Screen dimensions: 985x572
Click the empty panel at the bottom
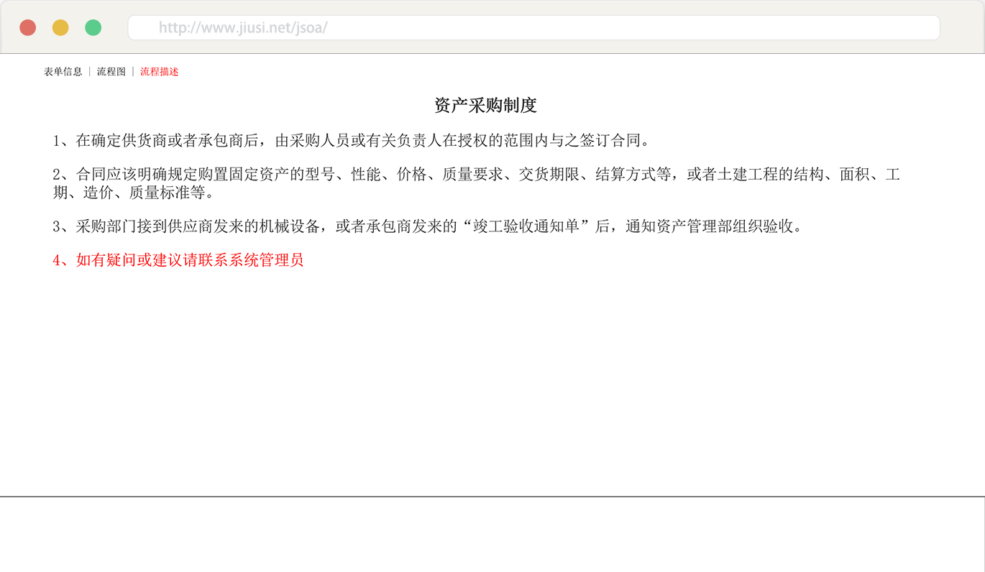click(492, 534)
